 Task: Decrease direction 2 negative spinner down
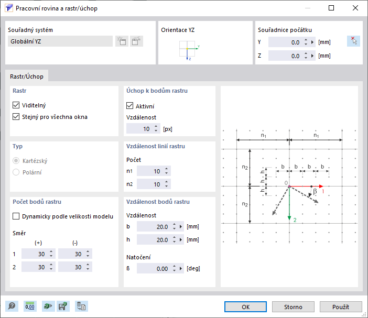click(88, 269)
